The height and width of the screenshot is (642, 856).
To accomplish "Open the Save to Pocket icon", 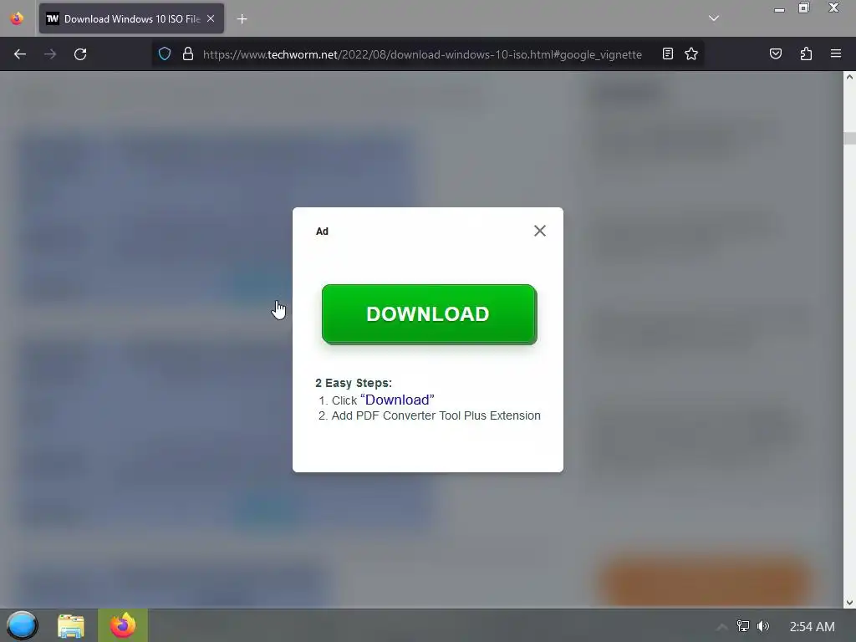I will [x=775, y=54].
